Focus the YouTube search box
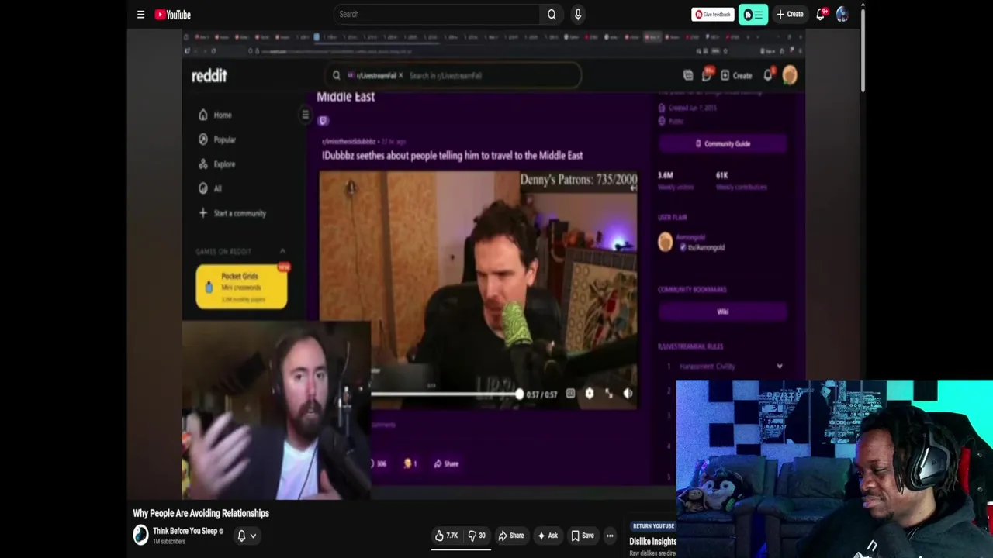The height and width of the screenshot is (558, 993). [x=436, y=14]
